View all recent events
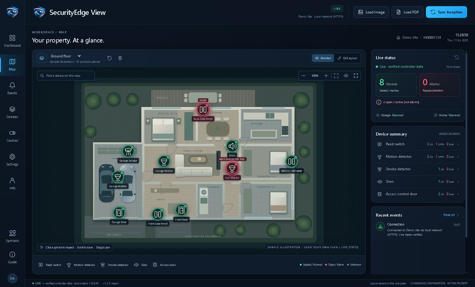This screenshot has height=287, width=475. 451,215
